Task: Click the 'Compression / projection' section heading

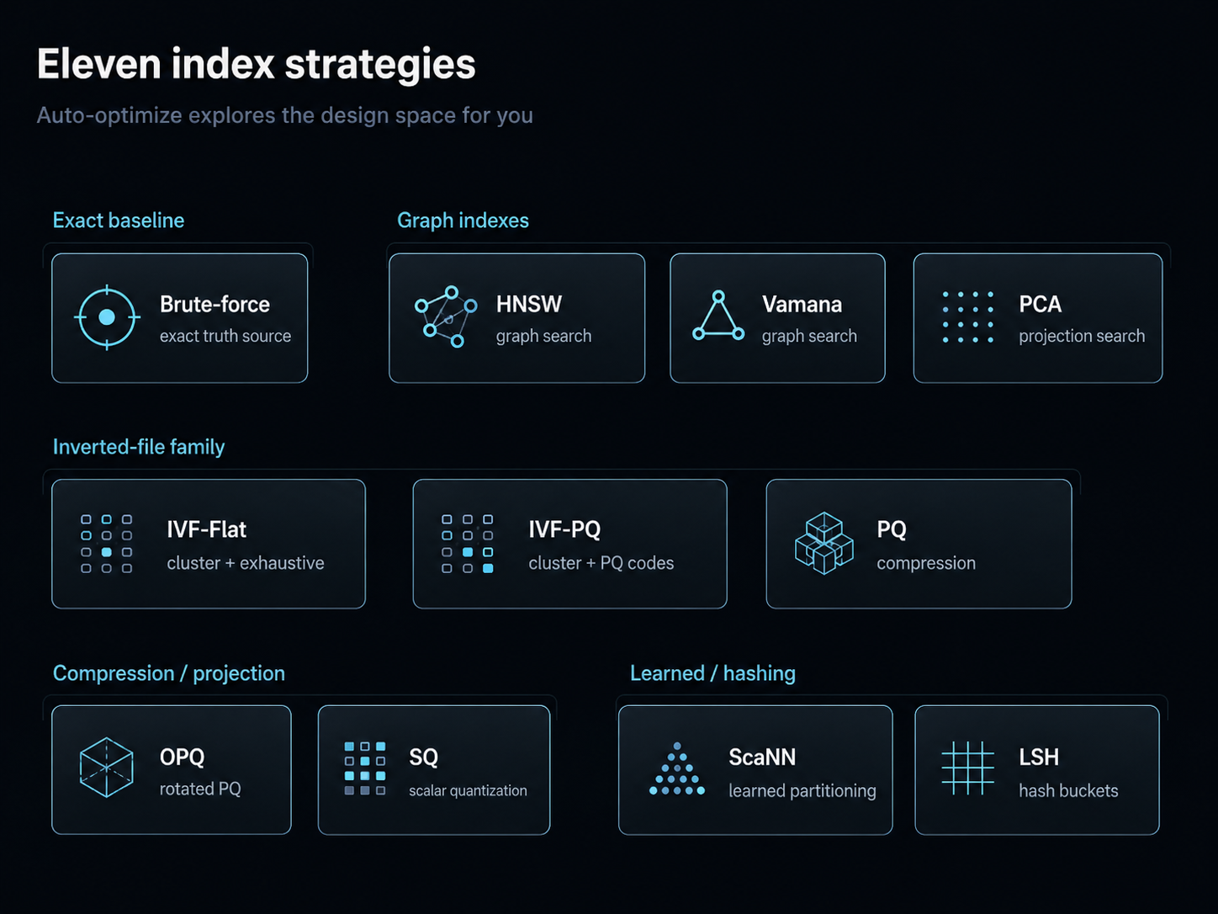Action: click(x=169, y=673)
